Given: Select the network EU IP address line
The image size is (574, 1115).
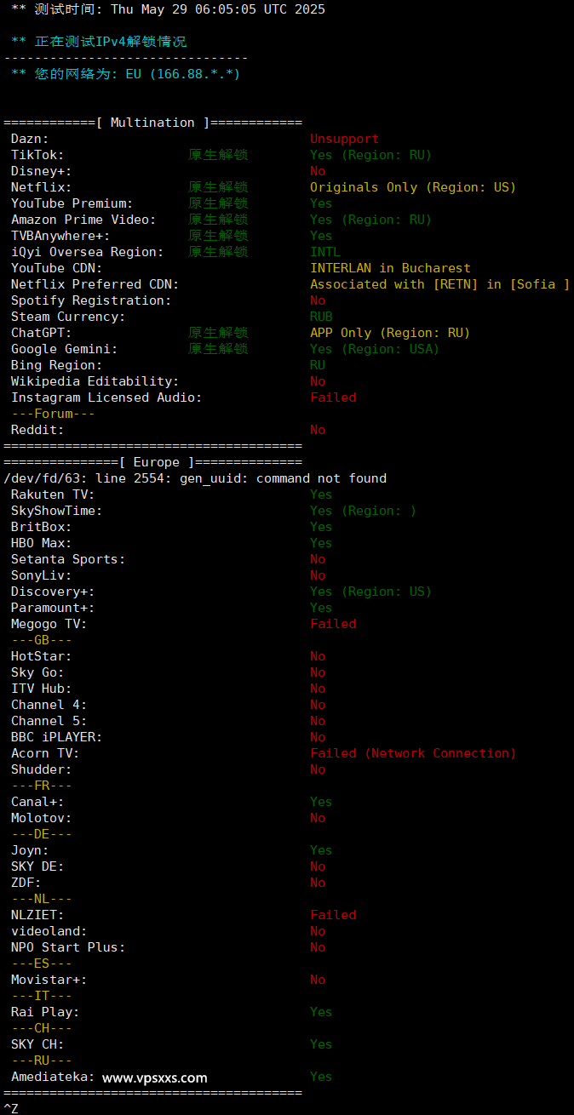Looking at the screenshot, I should tap(126, 74).
